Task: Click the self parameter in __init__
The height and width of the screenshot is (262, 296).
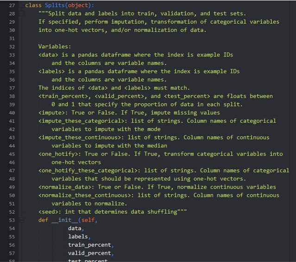Action: coord(88,220)
